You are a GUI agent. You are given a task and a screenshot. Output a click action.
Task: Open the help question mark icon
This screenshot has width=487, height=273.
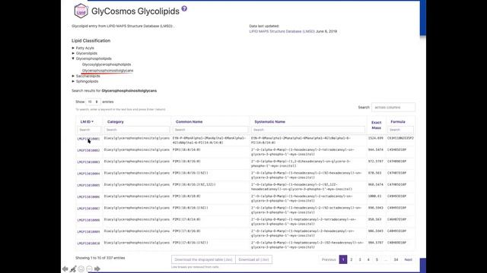184,8
